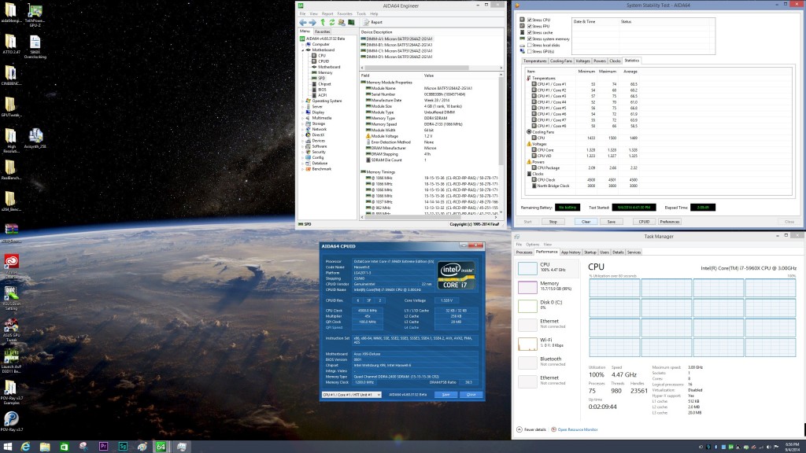Click the Preferences button in Stability Test

coord(669,221)
